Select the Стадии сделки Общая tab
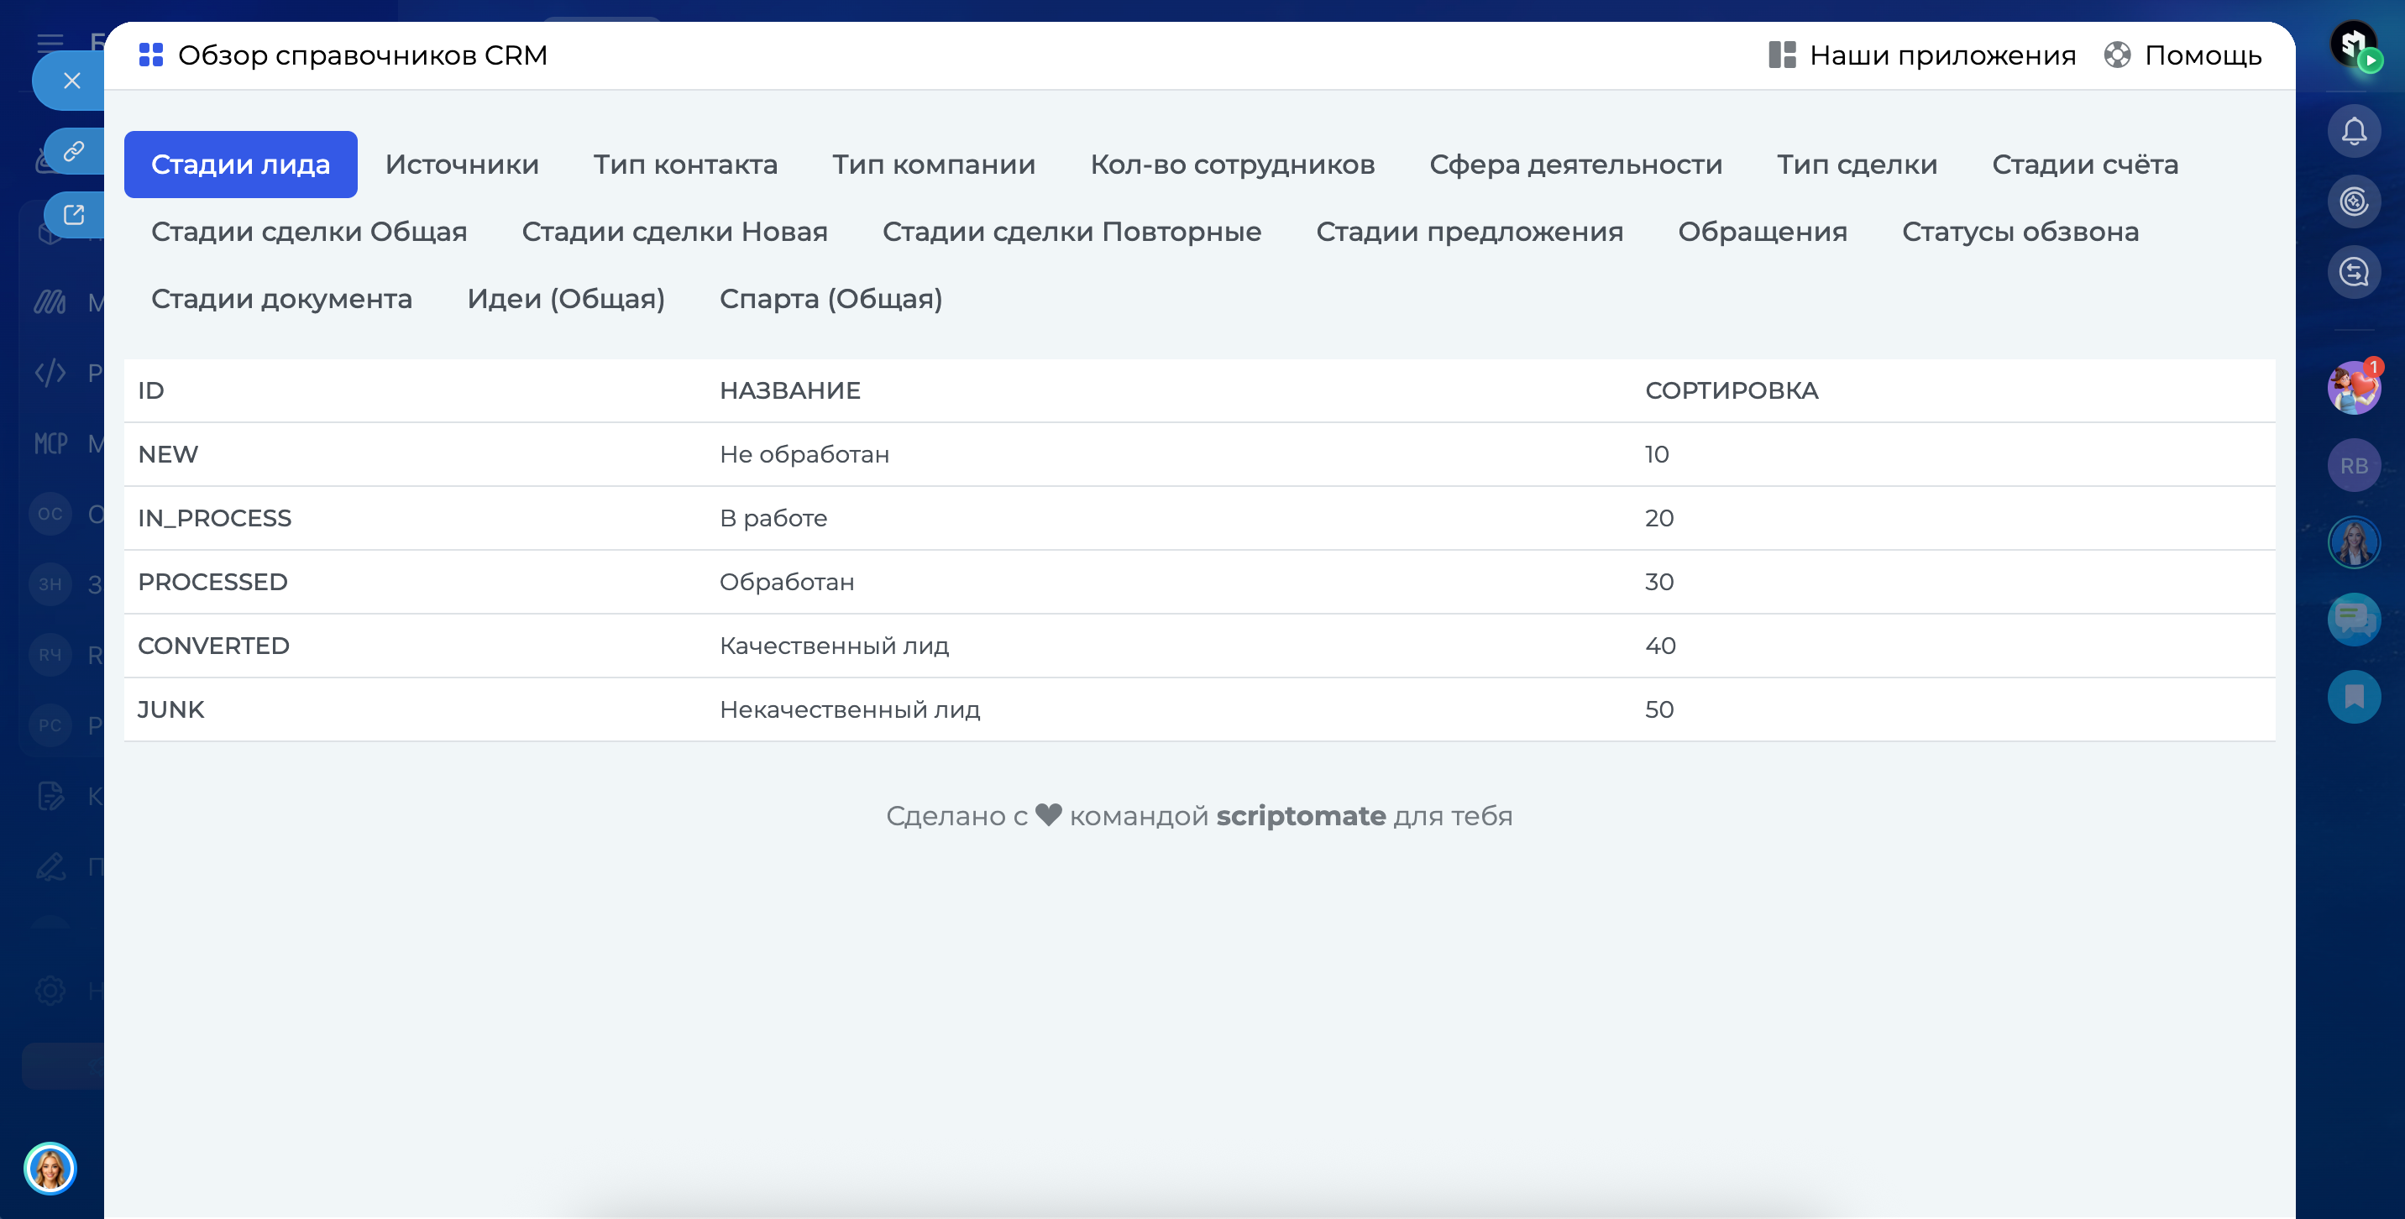 309,232
